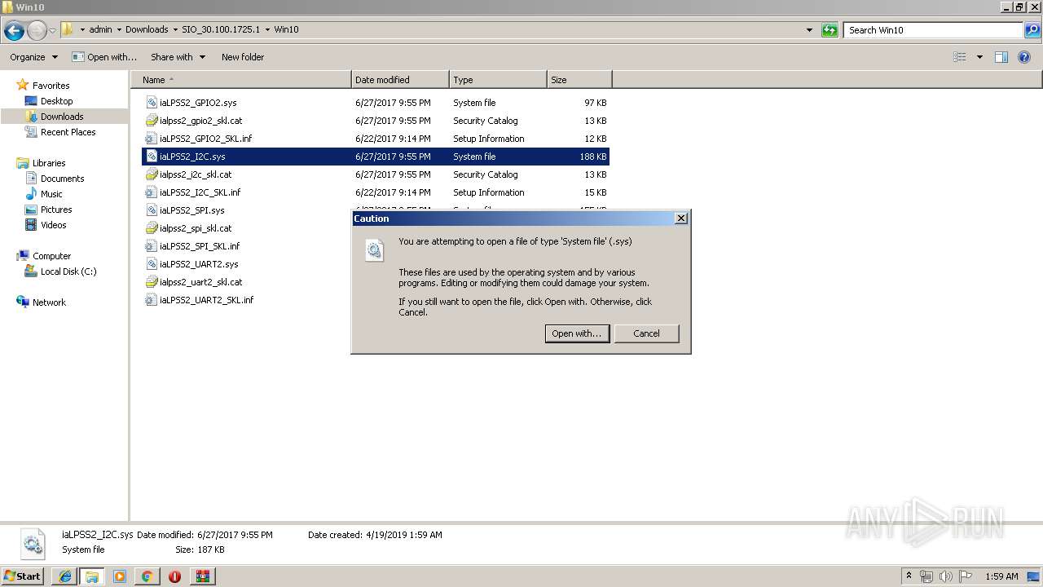Select Pictures library
Screen dimensions: 1043x587
56,210
